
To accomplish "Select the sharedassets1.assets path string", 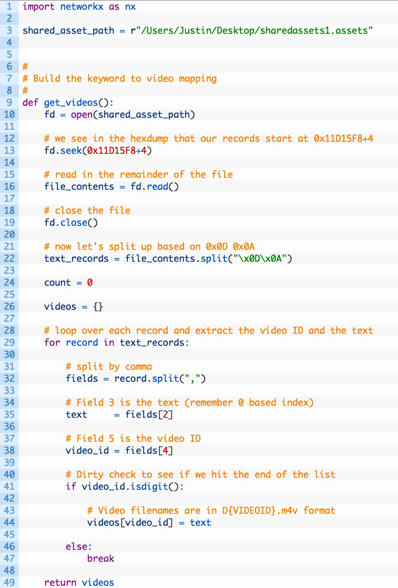I will [x=254, y=31].
